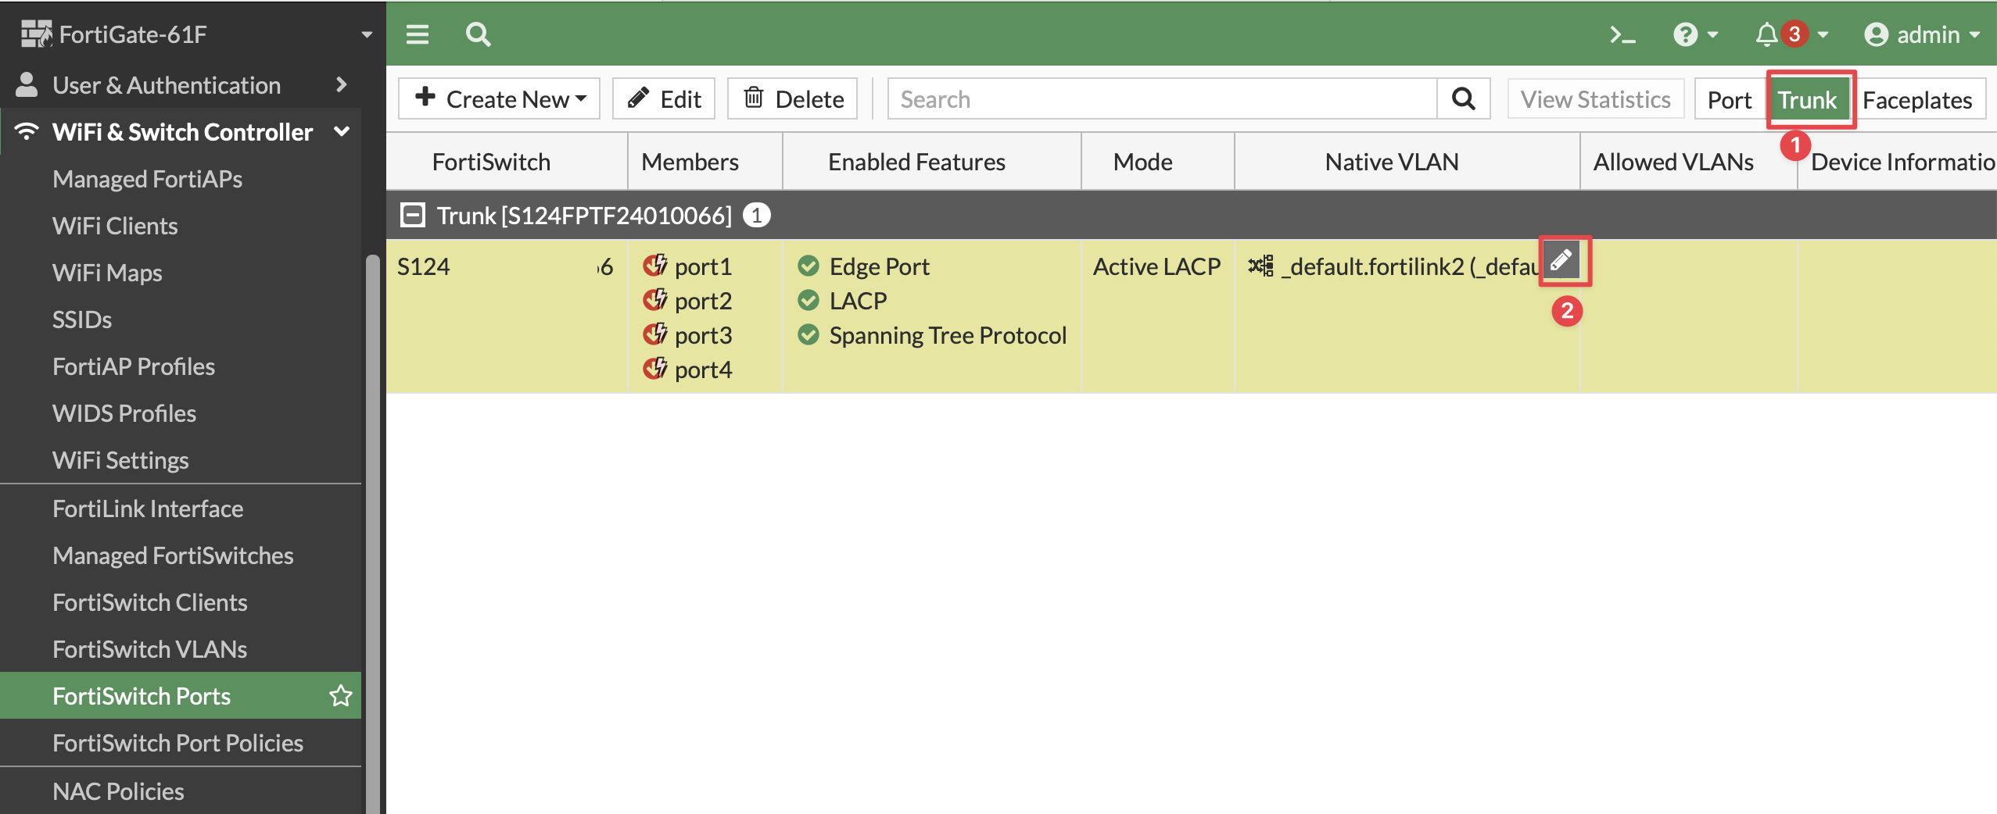Click the sidebar vertical scrollbar
Viewport: 1997px width, 814px height.
pyautogui.click(x=373, y=535)
